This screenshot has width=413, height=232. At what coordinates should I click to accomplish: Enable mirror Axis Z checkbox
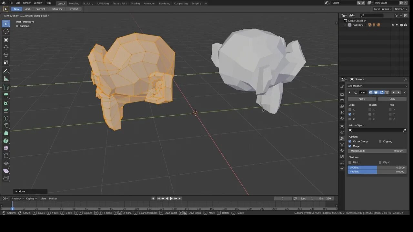[350, 119]
